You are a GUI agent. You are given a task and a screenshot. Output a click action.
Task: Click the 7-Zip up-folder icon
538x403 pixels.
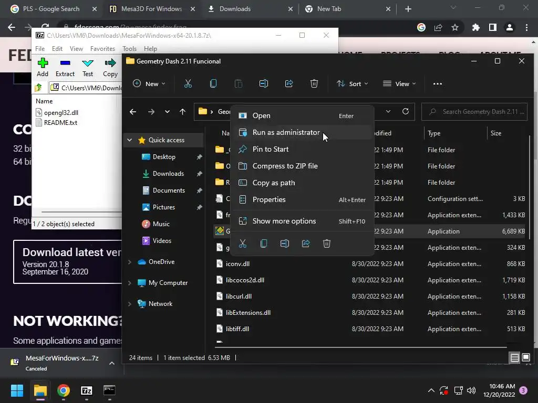[38, 88]
